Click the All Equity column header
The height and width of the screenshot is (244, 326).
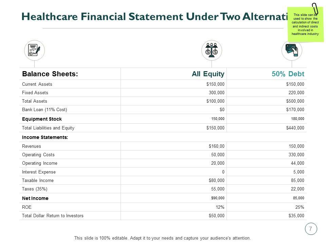click(208, 74)
